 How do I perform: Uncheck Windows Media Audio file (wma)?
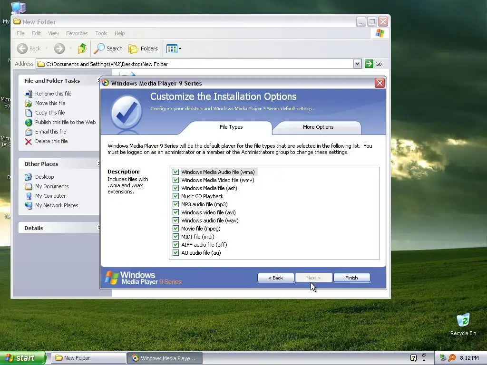tap(176, 172)
